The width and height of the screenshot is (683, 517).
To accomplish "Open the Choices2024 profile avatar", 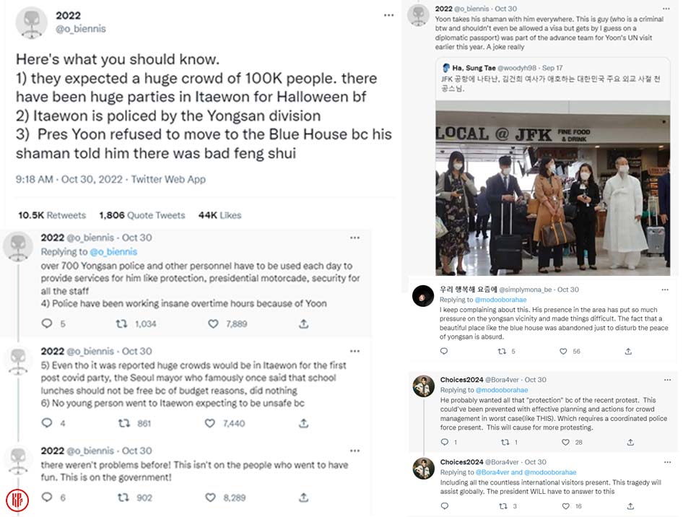I will pyautogui.click(x=423, y=386).
